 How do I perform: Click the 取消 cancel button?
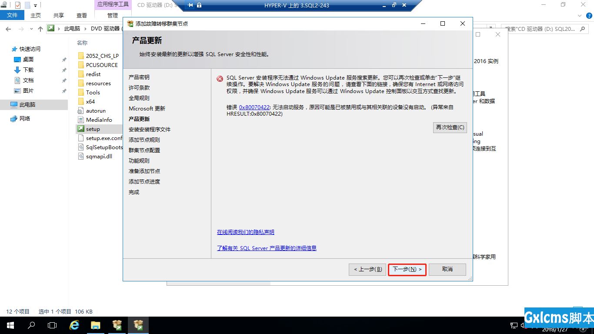tap(447, 269)
